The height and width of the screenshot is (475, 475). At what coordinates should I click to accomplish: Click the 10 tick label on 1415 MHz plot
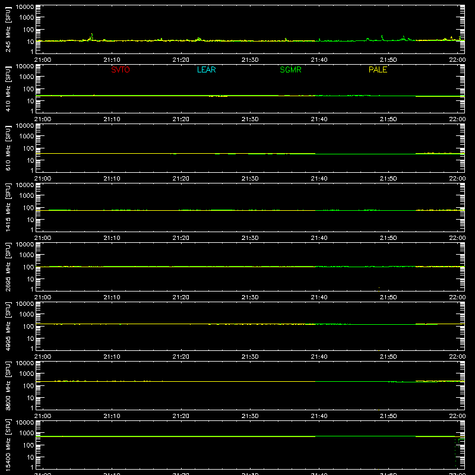coord(30,220)
